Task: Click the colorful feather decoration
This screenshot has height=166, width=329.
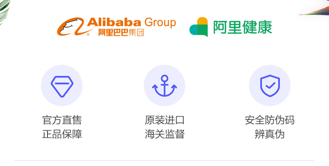Action: 317,8
